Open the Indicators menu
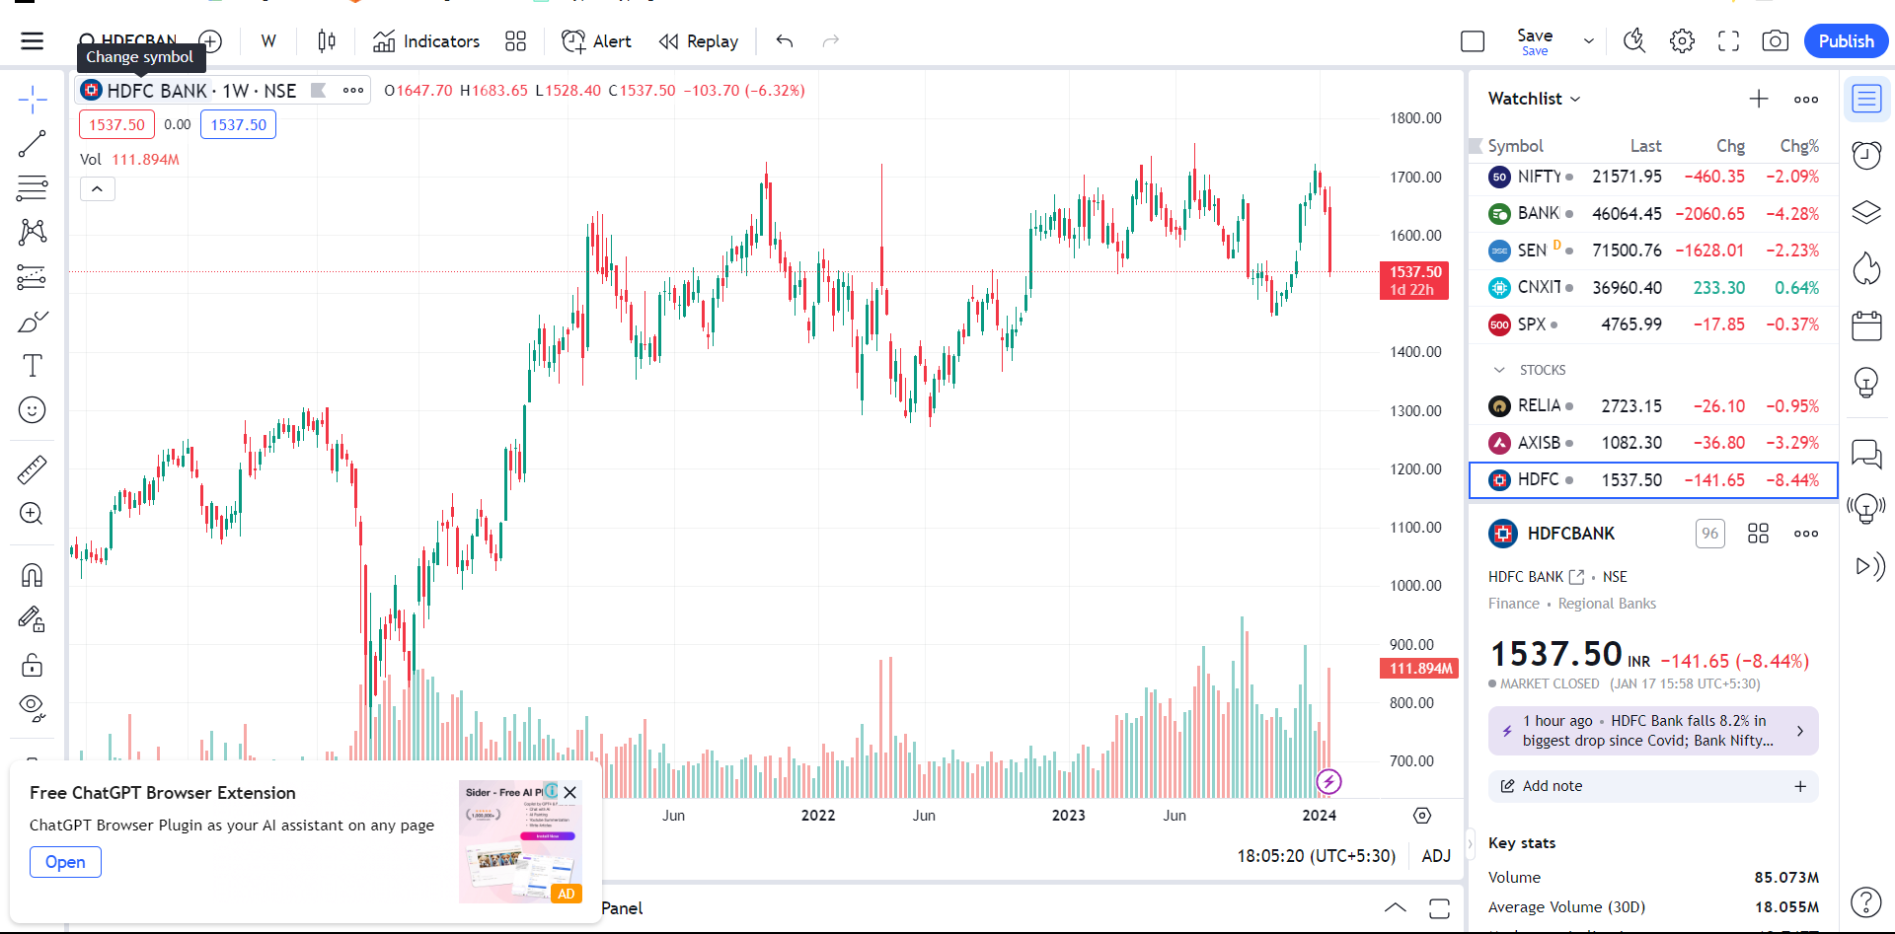The height and width of the screenshot is (934, 1895). pyautogui.click(x=426, y=41)
